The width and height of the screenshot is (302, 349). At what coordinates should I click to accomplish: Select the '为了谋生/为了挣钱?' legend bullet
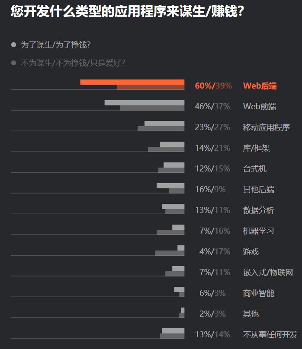click(13, 44)
